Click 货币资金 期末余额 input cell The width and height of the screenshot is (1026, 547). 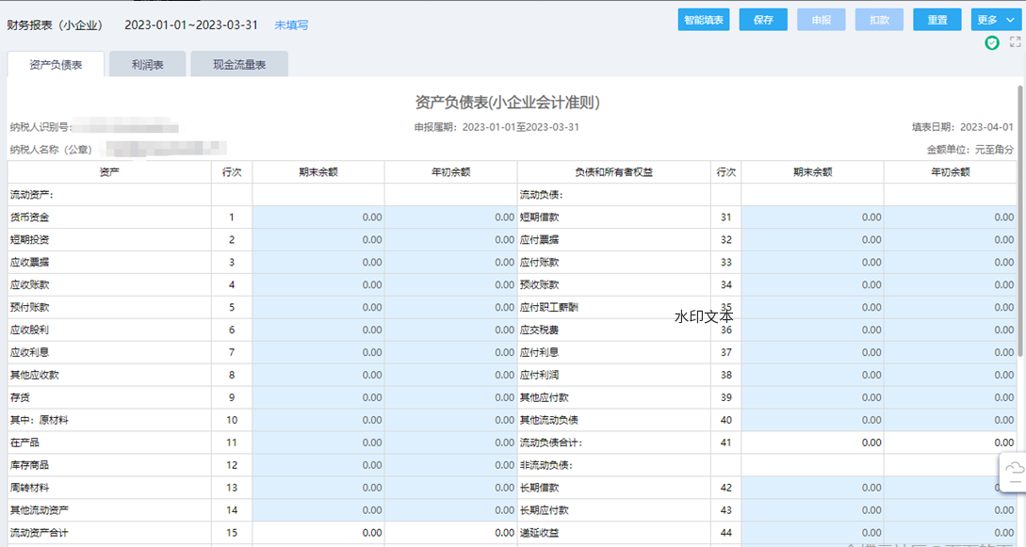coord(318,217)
